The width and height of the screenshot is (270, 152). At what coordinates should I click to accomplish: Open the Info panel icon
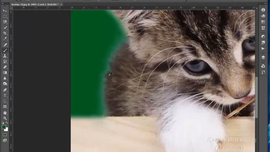click(x=263, y=10)
